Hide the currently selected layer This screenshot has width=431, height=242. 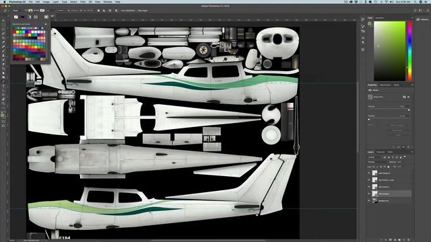tap(369, 194)
